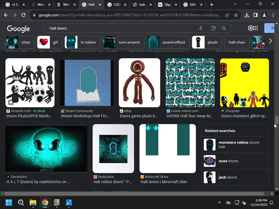
Task: Select the 'in roblox' suggestion chip
Action: coord(82,42)
